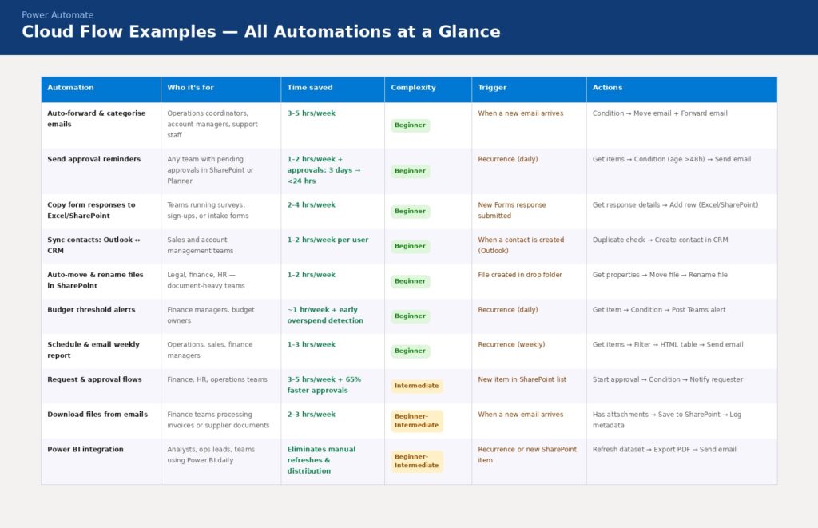Click Finance managers, budget owners cell
Viewport: 818px width, 528px height.
point(211,316)
